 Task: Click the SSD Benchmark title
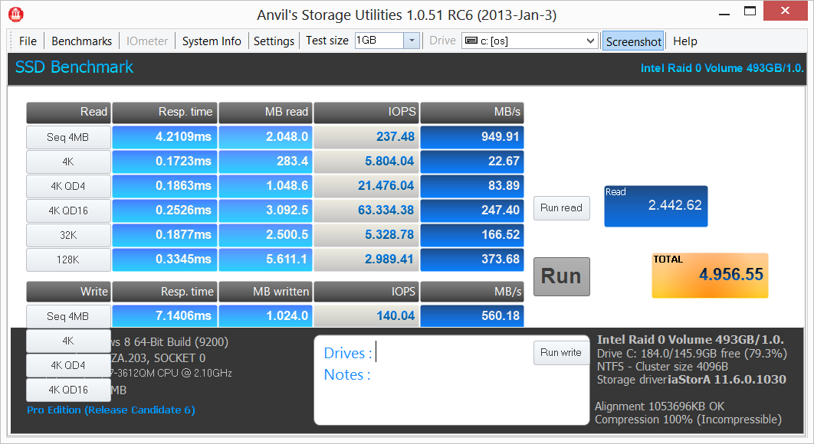(74, 67)
